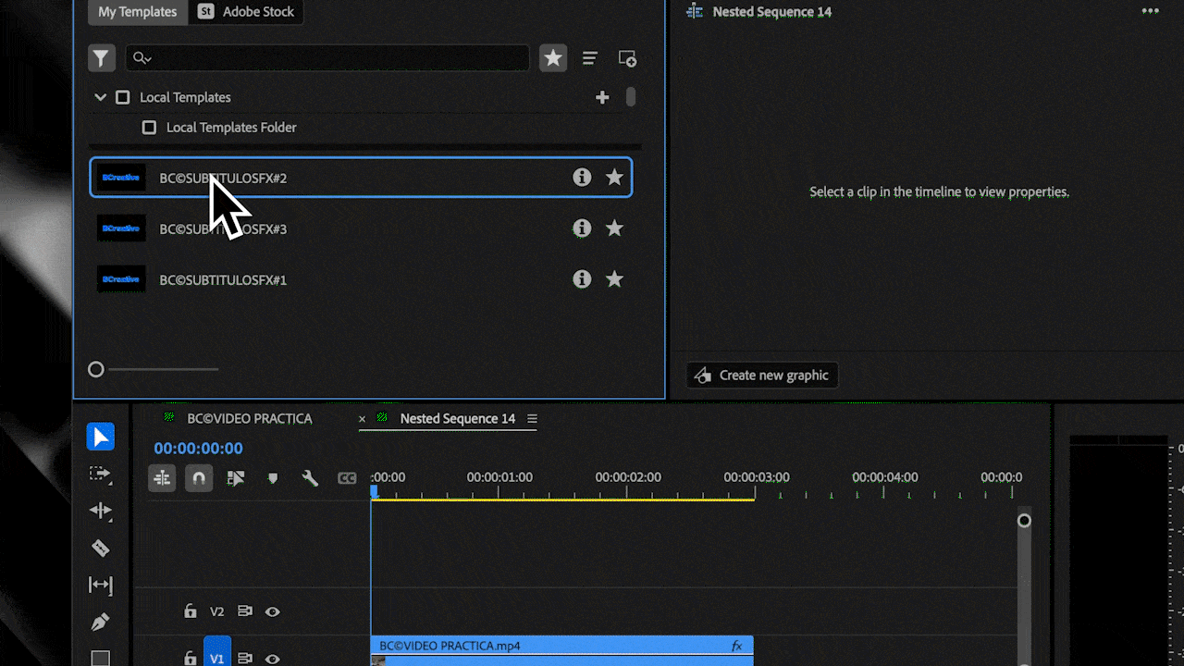The height and width of the screenshot is (666, 1184).
Task: Collapse the Local Templates group
Action: 100,97
